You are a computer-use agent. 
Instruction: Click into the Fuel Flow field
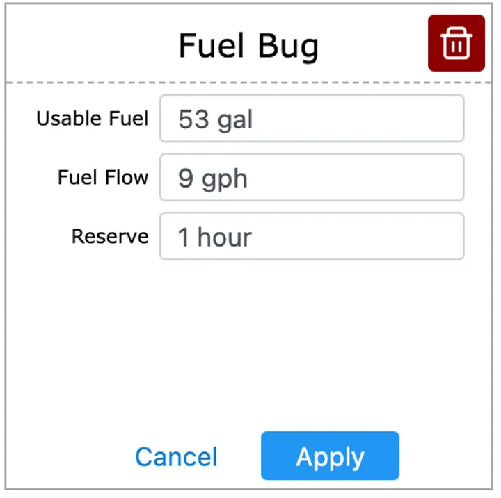coord(312,178)
